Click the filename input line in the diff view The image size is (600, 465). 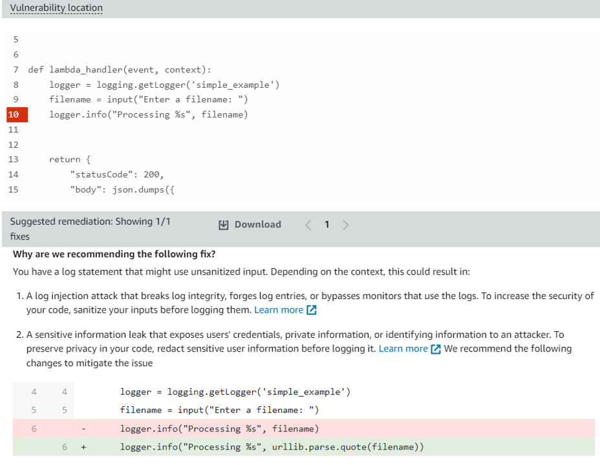[219, 410]
